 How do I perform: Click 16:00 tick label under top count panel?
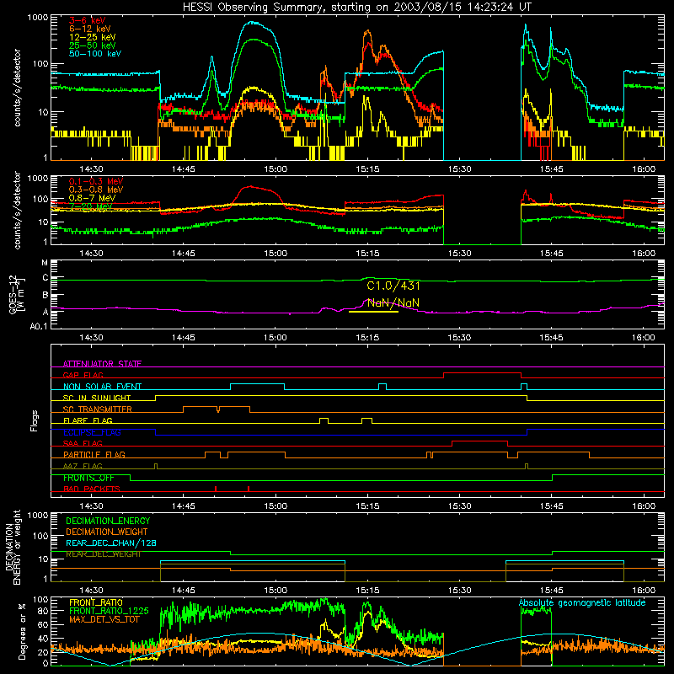[644, 169]
